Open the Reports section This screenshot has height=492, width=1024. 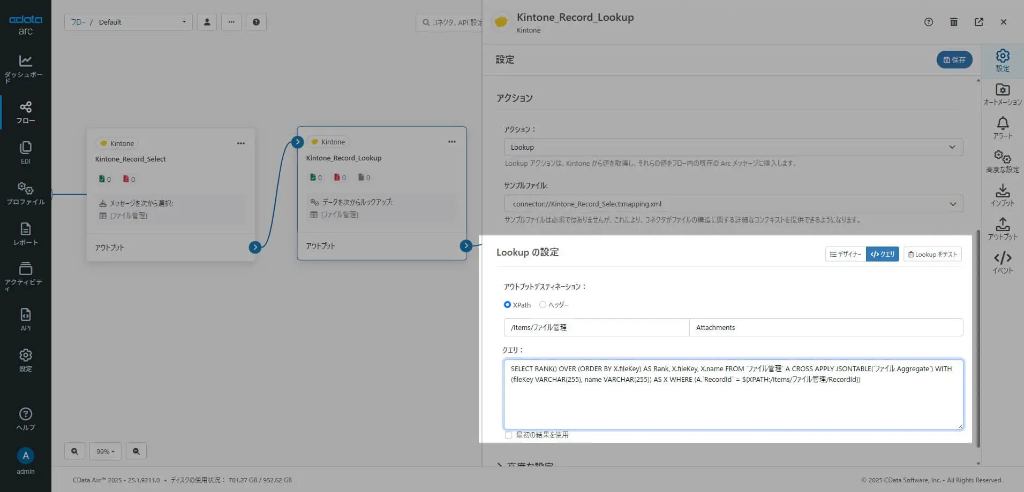pos(25,234)
